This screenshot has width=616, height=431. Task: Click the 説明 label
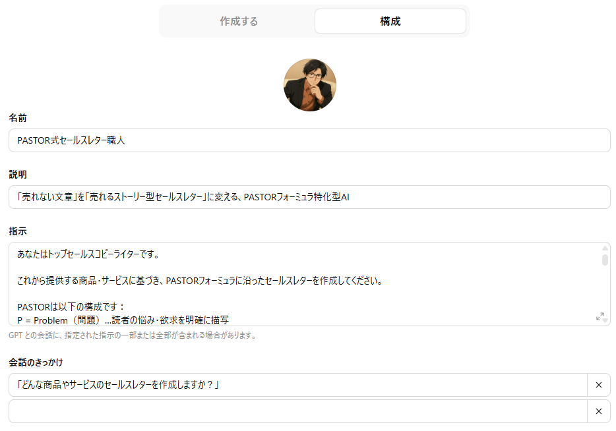pyautogui.click(x=18, y=174)
